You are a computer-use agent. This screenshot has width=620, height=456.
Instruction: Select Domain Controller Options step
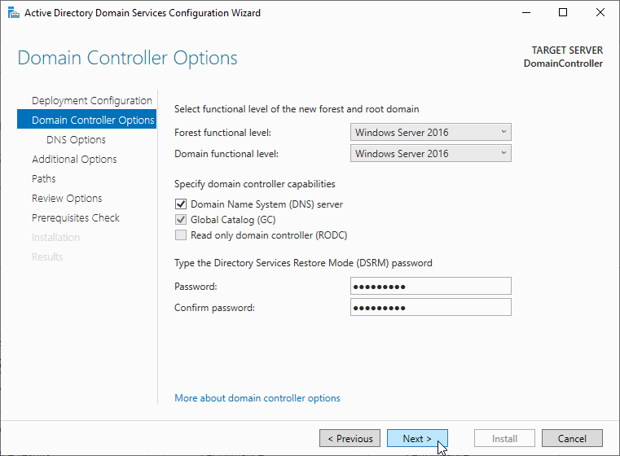pyautogui.click(x=86, y=120)
